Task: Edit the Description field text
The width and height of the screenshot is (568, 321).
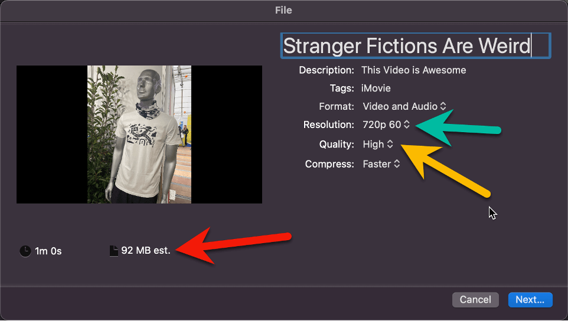Action: coord(414,70)
